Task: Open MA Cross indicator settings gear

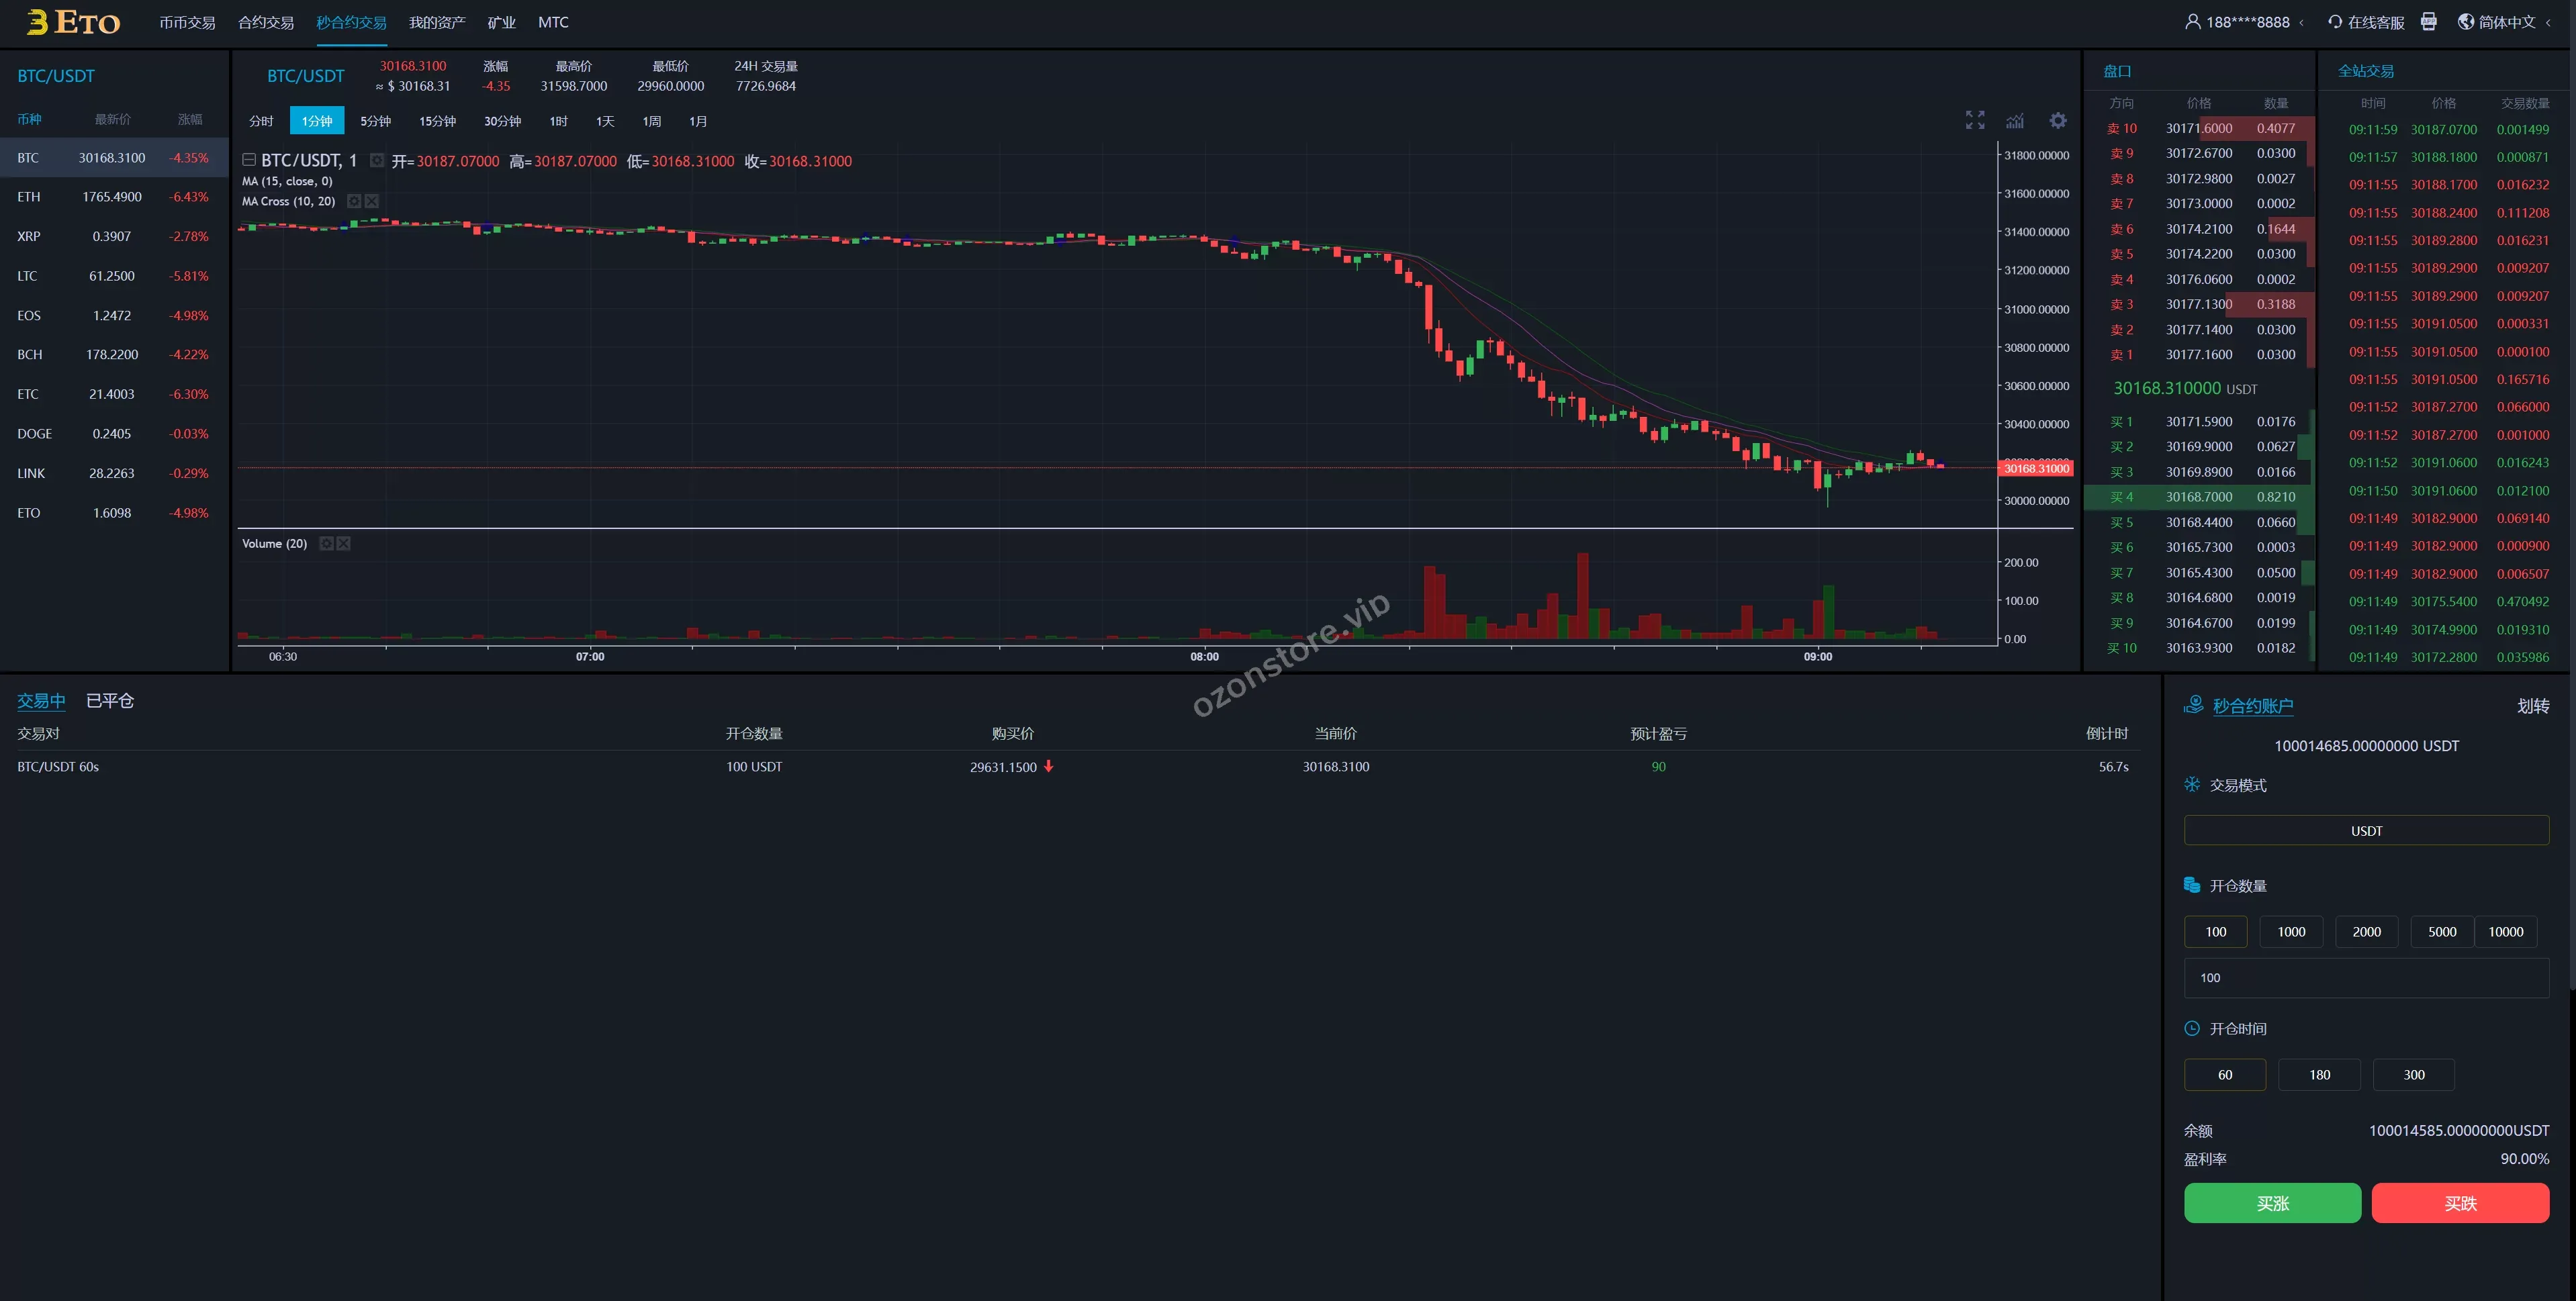Action: [353, 201]
